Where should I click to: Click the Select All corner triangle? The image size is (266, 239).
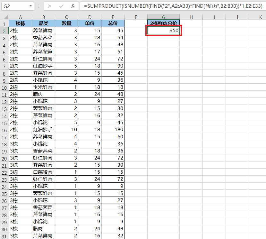[x=5, y=17]
